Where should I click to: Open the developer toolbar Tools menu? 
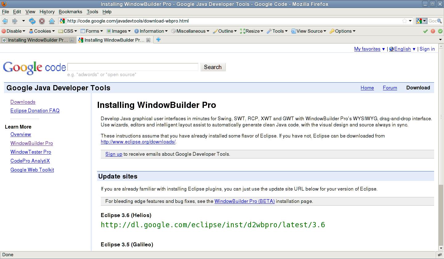277,31
